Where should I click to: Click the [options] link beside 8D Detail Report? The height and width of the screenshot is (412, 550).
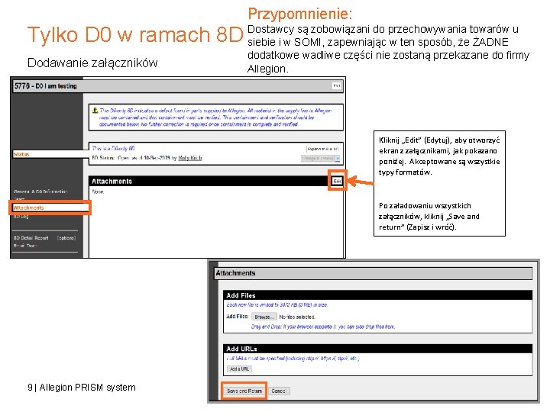click(x=66, y=238)
